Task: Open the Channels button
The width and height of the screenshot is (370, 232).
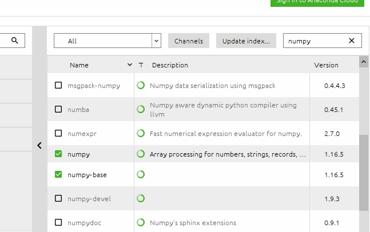Action: (x=189, y=41)
